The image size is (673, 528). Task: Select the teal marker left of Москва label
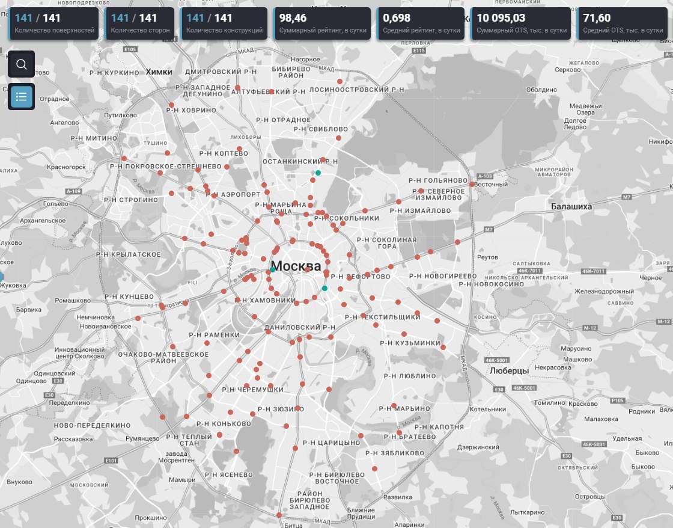coord(273,269)
